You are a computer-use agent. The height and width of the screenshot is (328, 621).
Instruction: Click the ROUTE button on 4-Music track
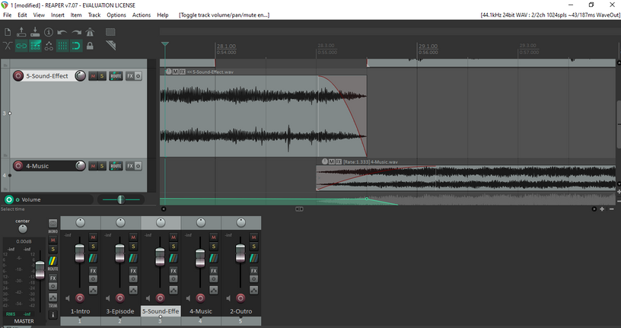coord(116,166)
